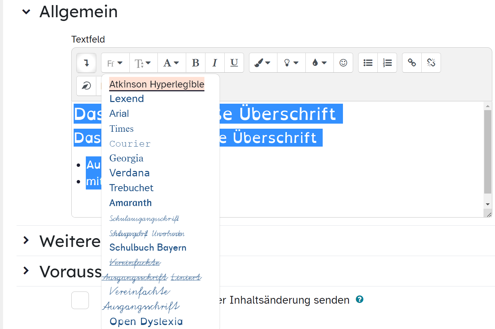Screen dimensions: 495x329
Task: Collapse the toolbar with the arrow button
Action: point(86,63)
